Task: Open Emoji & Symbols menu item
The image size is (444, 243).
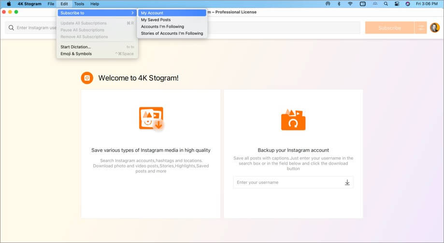Action: (x=97, y=54)
